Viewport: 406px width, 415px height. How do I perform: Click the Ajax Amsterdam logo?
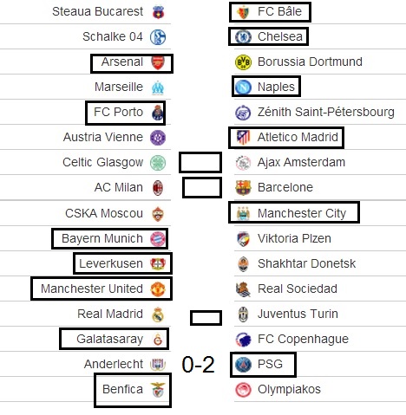tap(243, 163)
